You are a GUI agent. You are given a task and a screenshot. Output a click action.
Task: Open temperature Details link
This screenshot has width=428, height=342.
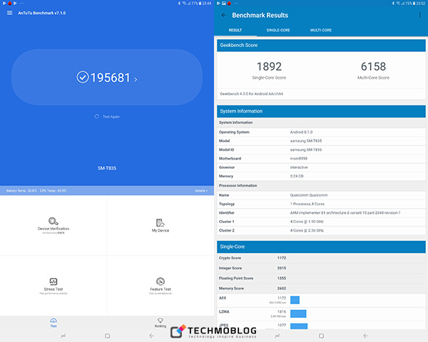pyautogui.click(x=201, y=191)
